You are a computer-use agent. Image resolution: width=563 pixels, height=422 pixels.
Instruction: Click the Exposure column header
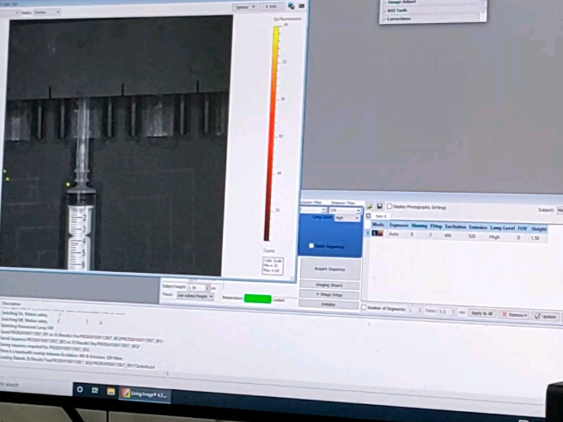point(399,225)
